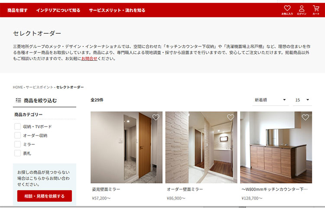Check the 収納・TVボード category checkbox
Viewport: 325px width, 208px height.
pos(17,127)
